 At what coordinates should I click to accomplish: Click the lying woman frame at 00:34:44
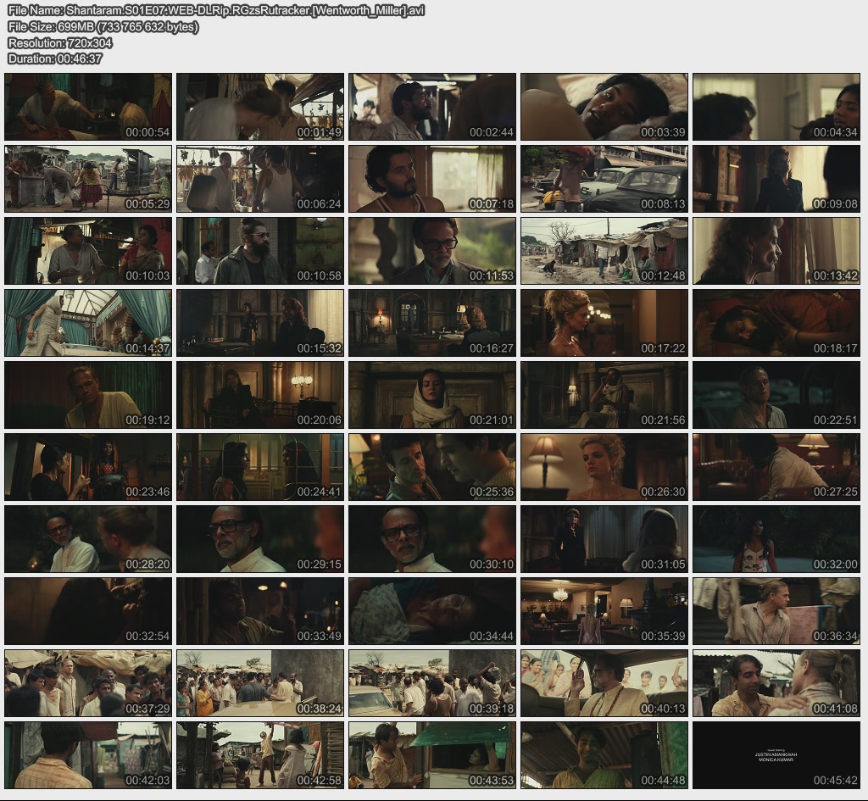(x=432, y=611)
